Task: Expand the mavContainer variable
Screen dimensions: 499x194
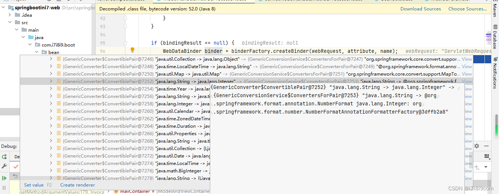Action: tap(109, 191)
